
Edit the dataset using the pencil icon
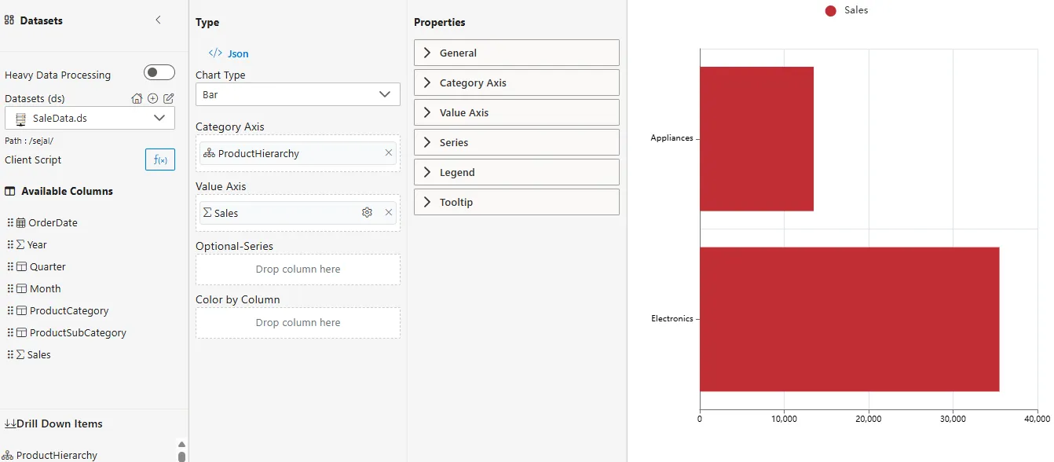point(168,98)
